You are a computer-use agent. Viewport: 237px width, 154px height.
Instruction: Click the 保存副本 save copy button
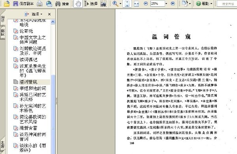pos(23,4)
